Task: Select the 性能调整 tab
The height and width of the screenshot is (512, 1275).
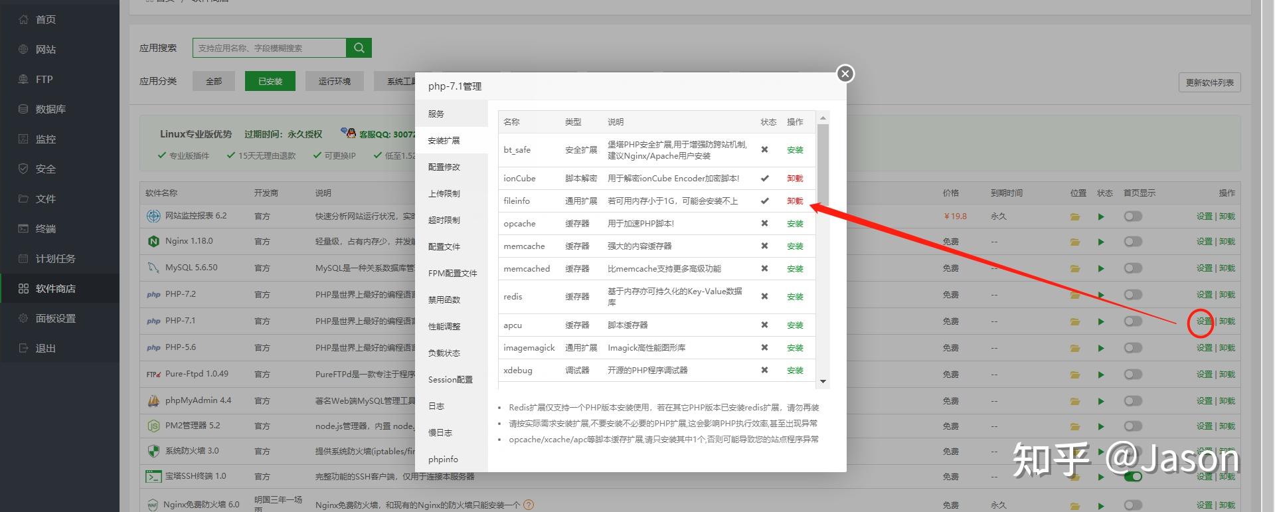Action: point(452,326)
